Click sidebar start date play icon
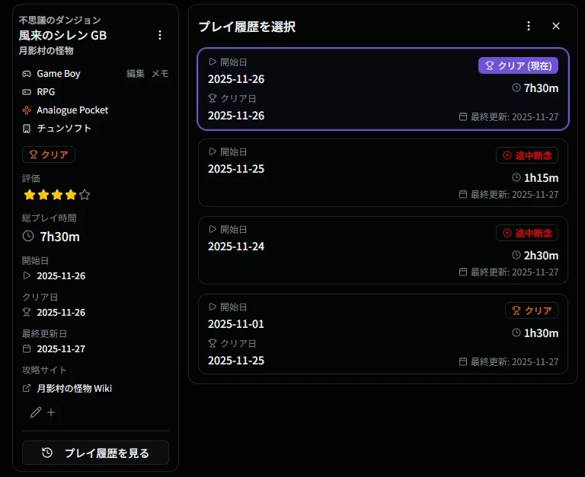The image size is (585, 477). click(27, 275)
